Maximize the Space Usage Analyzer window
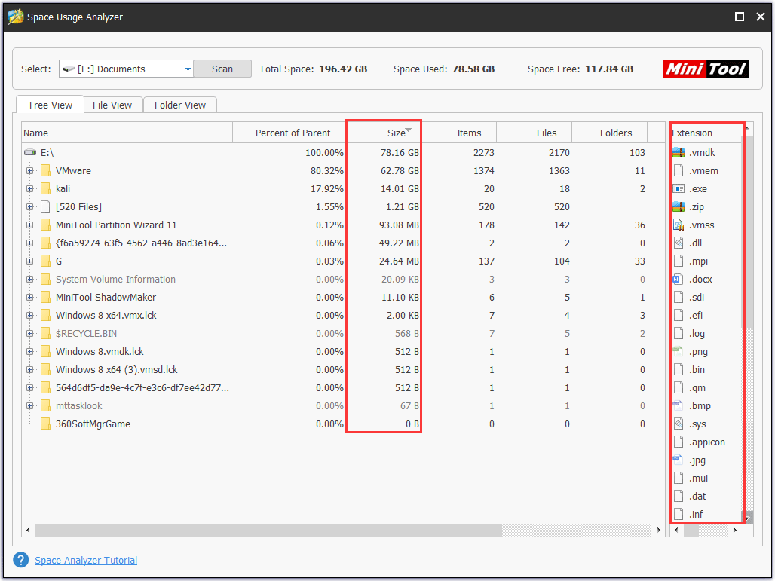 [740, 17]
